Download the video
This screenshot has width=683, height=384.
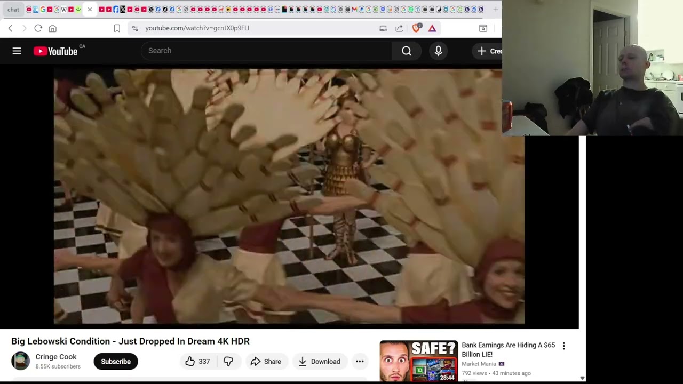click(x=319, y=362)
